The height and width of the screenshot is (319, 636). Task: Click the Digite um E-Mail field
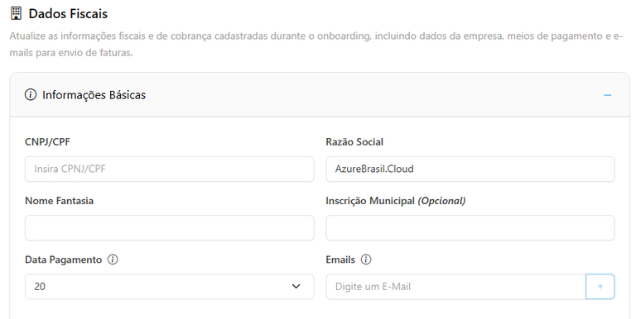[x=456, y=287]
